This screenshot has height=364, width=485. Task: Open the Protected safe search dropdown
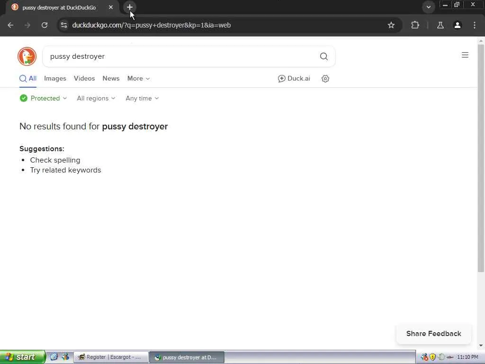43,99
